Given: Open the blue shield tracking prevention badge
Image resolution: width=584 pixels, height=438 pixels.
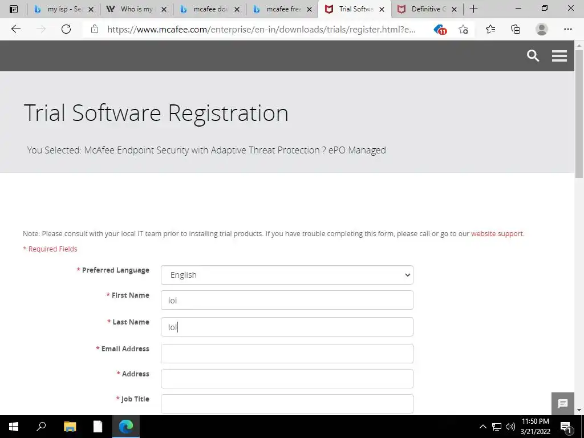Looking at the screenshot, I should point(440,30).
